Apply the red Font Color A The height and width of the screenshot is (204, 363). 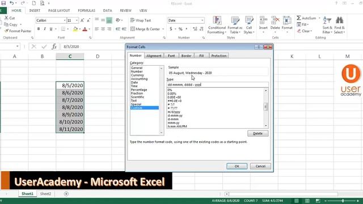point(85,29)
